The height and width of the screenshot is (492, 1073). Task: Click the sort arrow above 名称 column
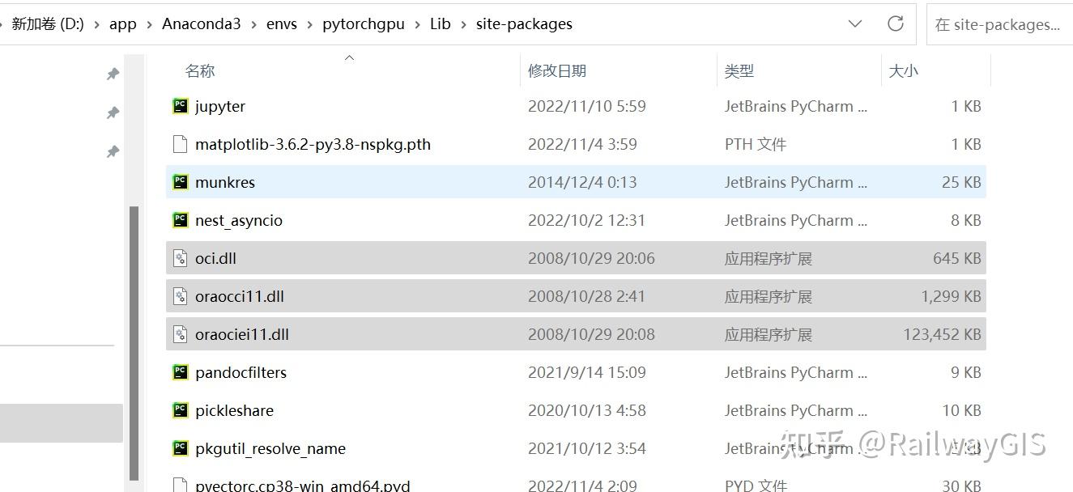tap(349, 57)
